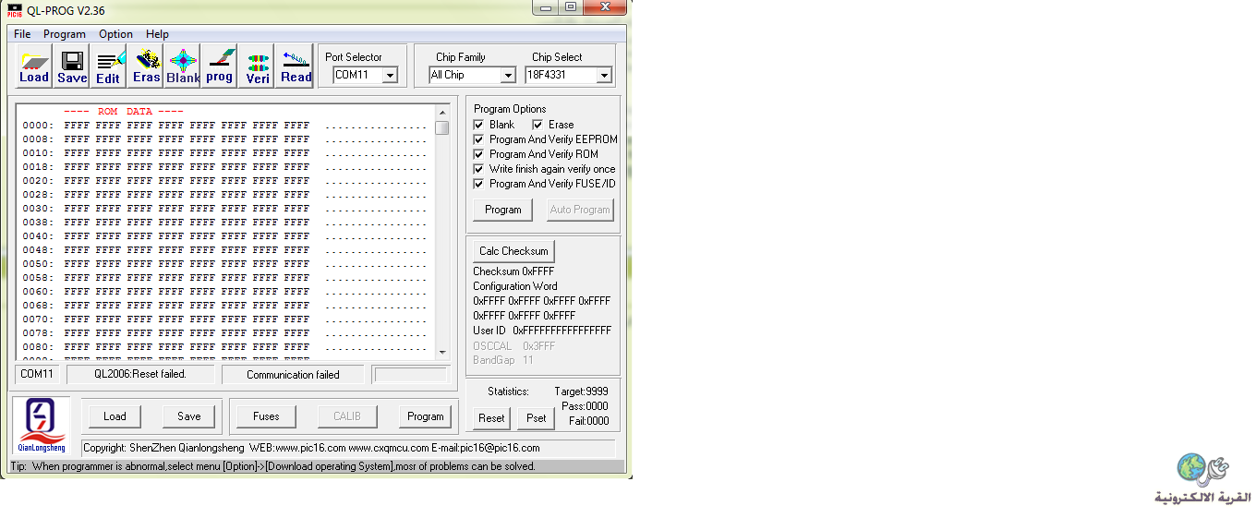Open the Option menu
Screen dimensions: 1256x518
[x=116, y=34]
